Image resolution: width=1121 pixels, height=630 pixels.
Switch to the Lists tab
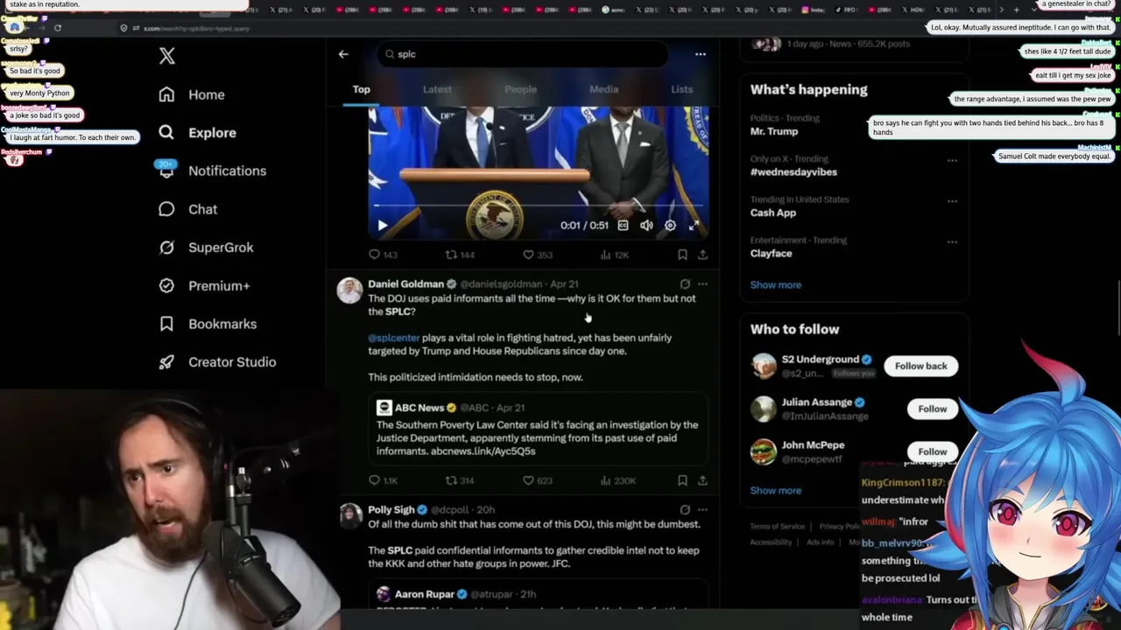(x=681, y=89)
